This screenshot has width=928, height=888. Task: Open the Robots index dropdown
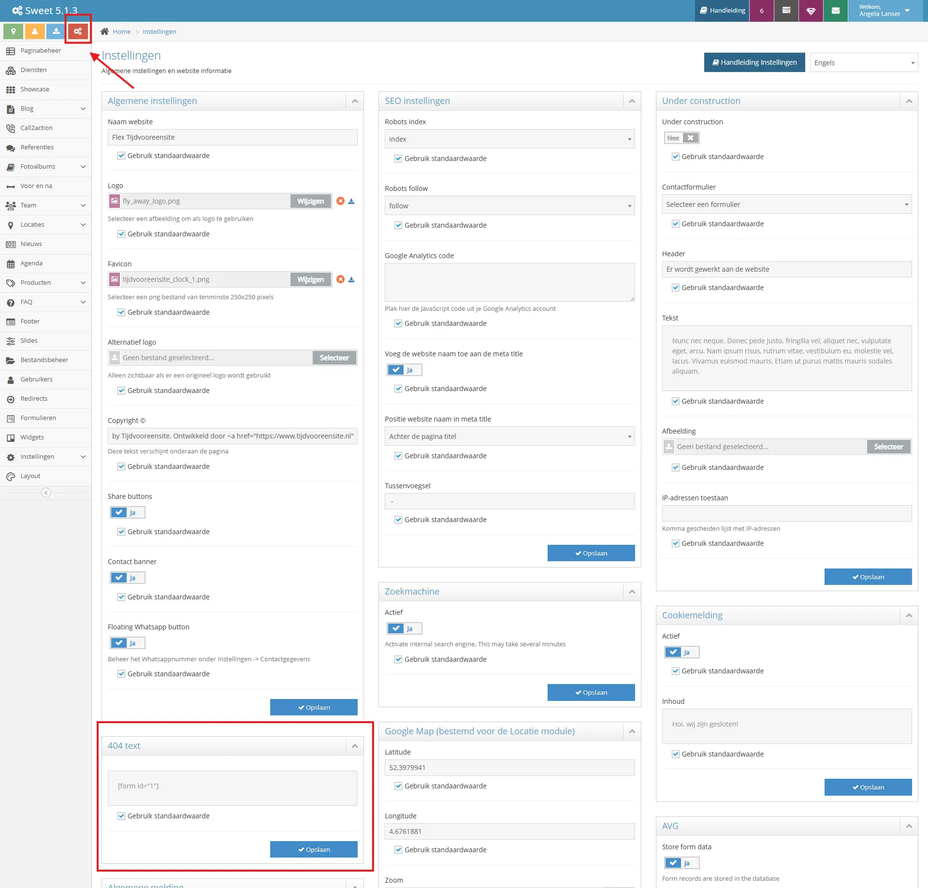(x=509, y=139)
